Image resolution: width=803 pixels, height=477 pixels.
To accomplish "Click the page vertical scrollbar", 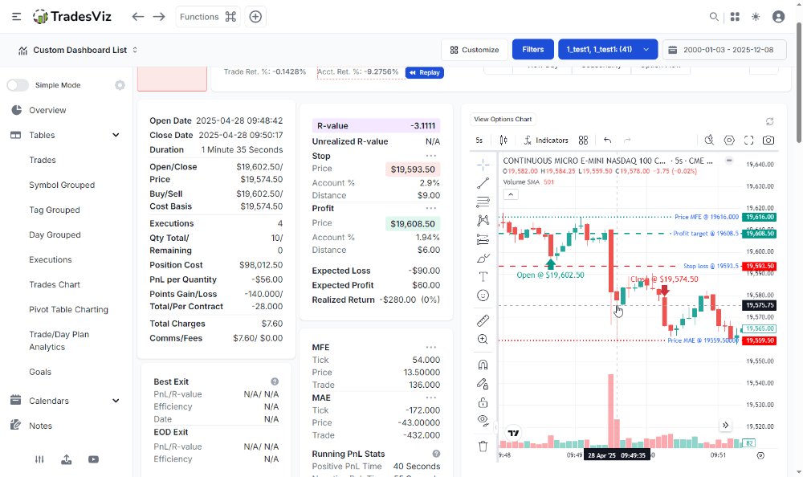I will click(x=799, y=82).
